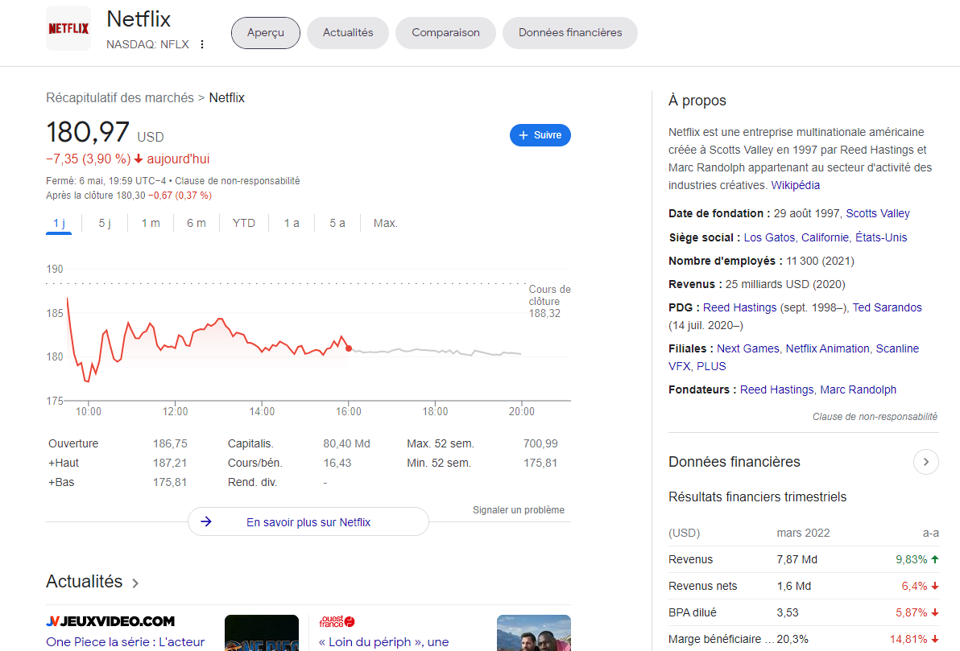Viewport: 960px width, 651px height.
Task: Switch chart to YTD range
Action: point(244,224)
